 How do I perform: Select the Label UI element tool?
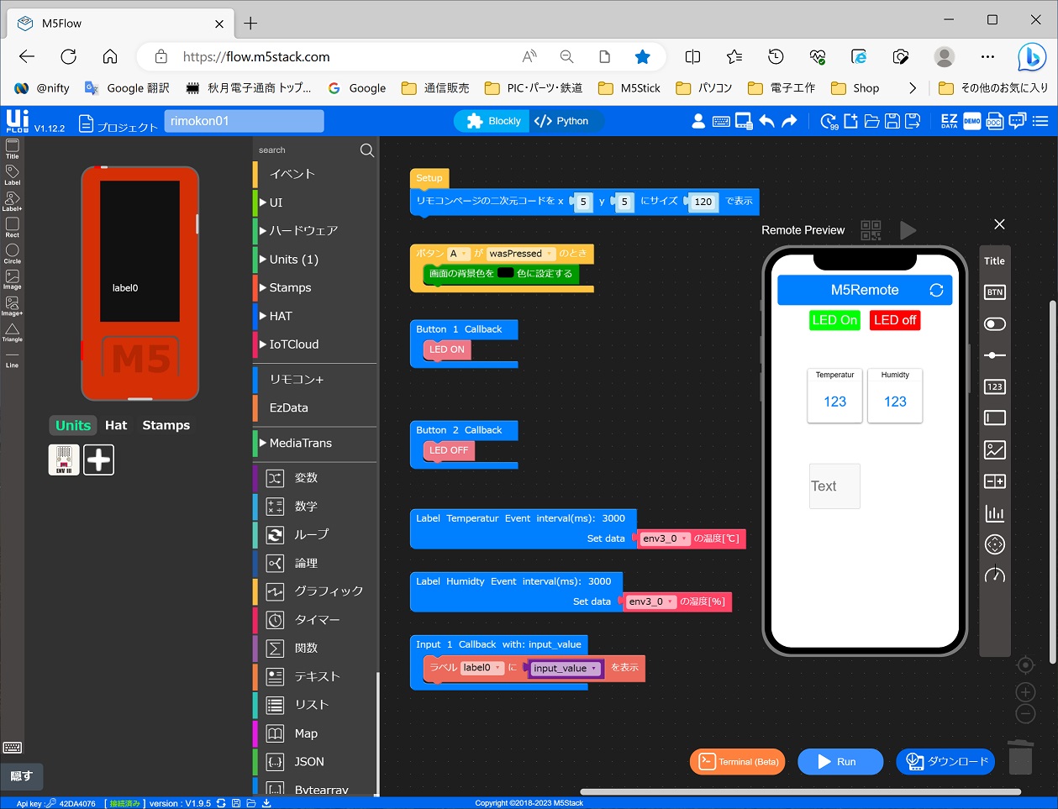12,175
